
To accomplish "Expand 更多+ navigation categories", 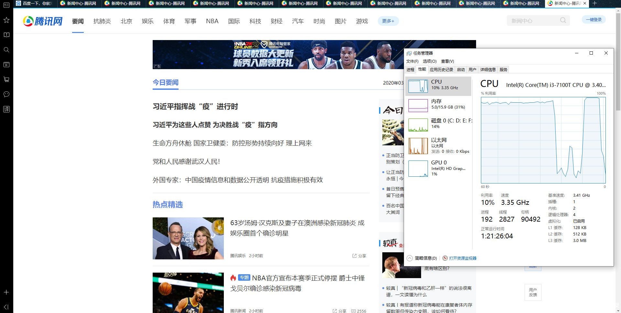I will [x=388, y=21].
